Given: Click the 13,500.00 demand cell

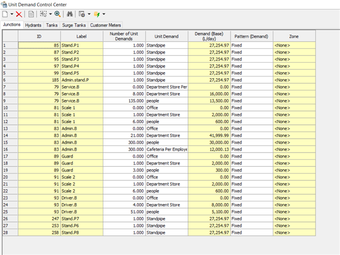Looking at the screenshot, I should [x=209, y=101].
